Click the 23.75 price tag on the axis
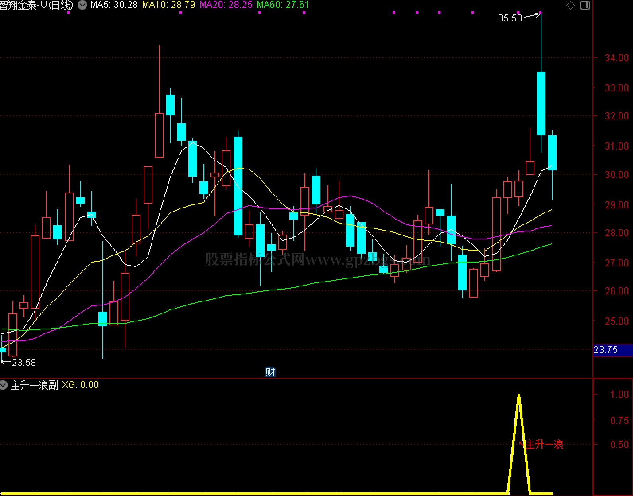Image resolution: width=633 pixels, height=496 pixels. [613, 350]
